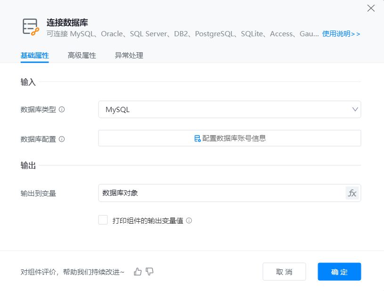The image size is (384, 291).
Task: Open the MySQL database type dropdown
Action: coord(226,109)
